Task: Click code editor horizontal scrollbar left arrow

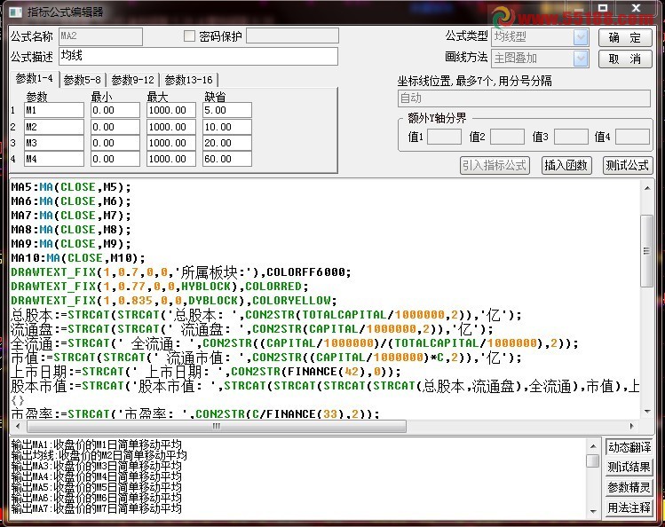Action: click(x=16, y=426)
